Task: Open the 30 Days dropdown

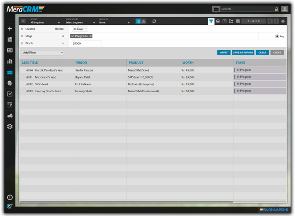Action: [x=80, y=29]
